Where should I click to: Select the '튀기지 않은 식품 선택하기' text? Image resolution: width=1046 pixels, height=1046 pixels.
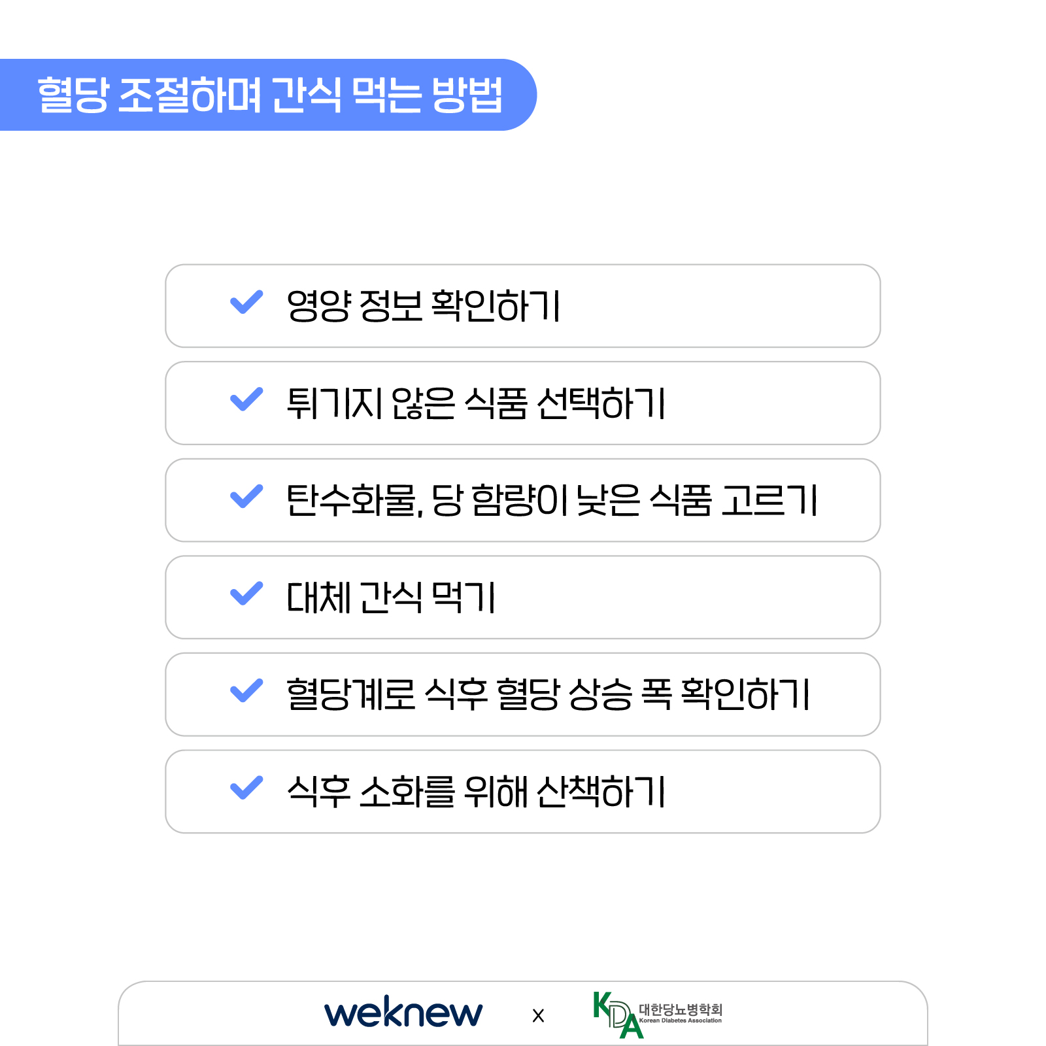point(476,403)
